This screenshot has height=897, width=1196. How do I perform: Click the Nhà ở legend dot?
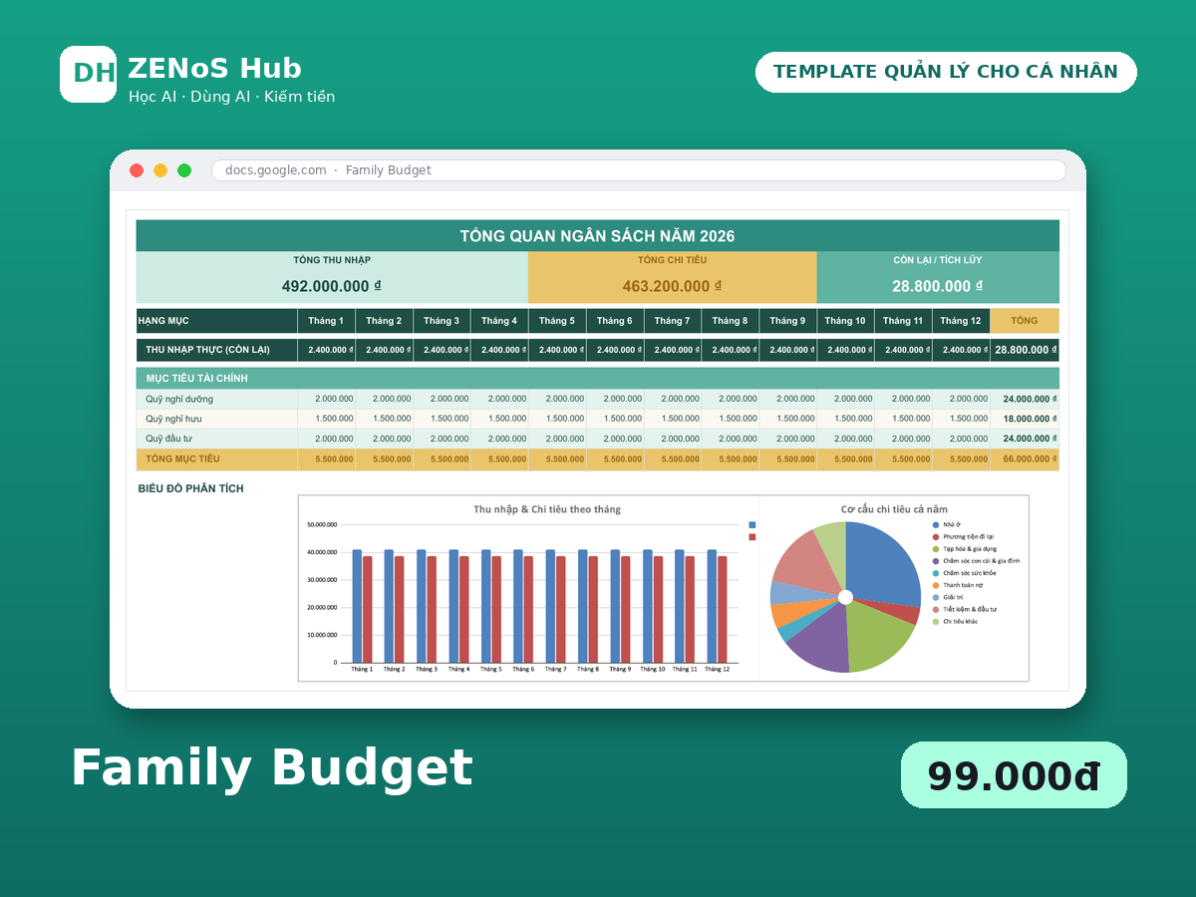coord(936,524)
